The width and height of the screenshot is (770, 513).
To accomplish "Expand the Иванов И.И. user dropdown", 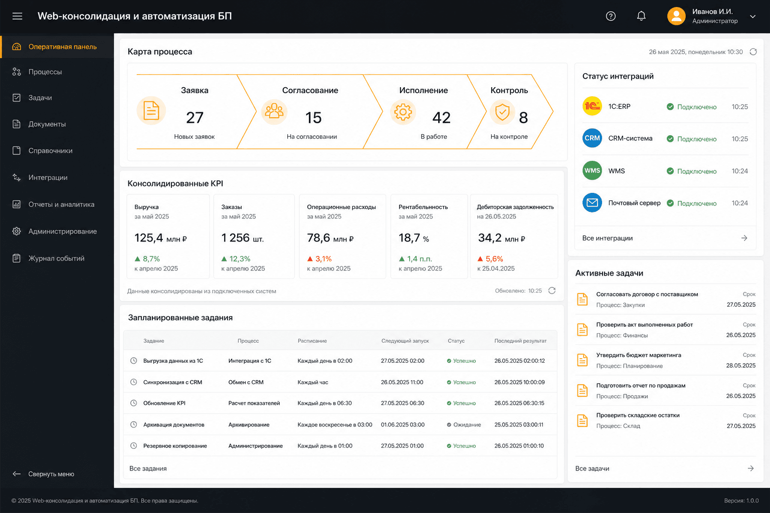I will (x=752, y=17).
